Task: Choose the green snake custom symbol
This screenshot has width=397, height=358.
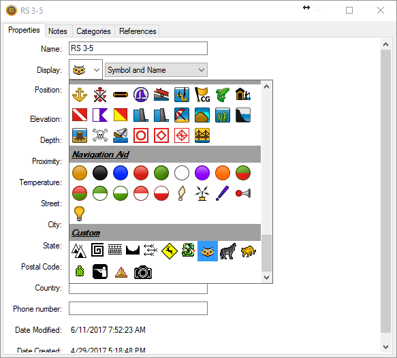Action: [x=188, y=250]
